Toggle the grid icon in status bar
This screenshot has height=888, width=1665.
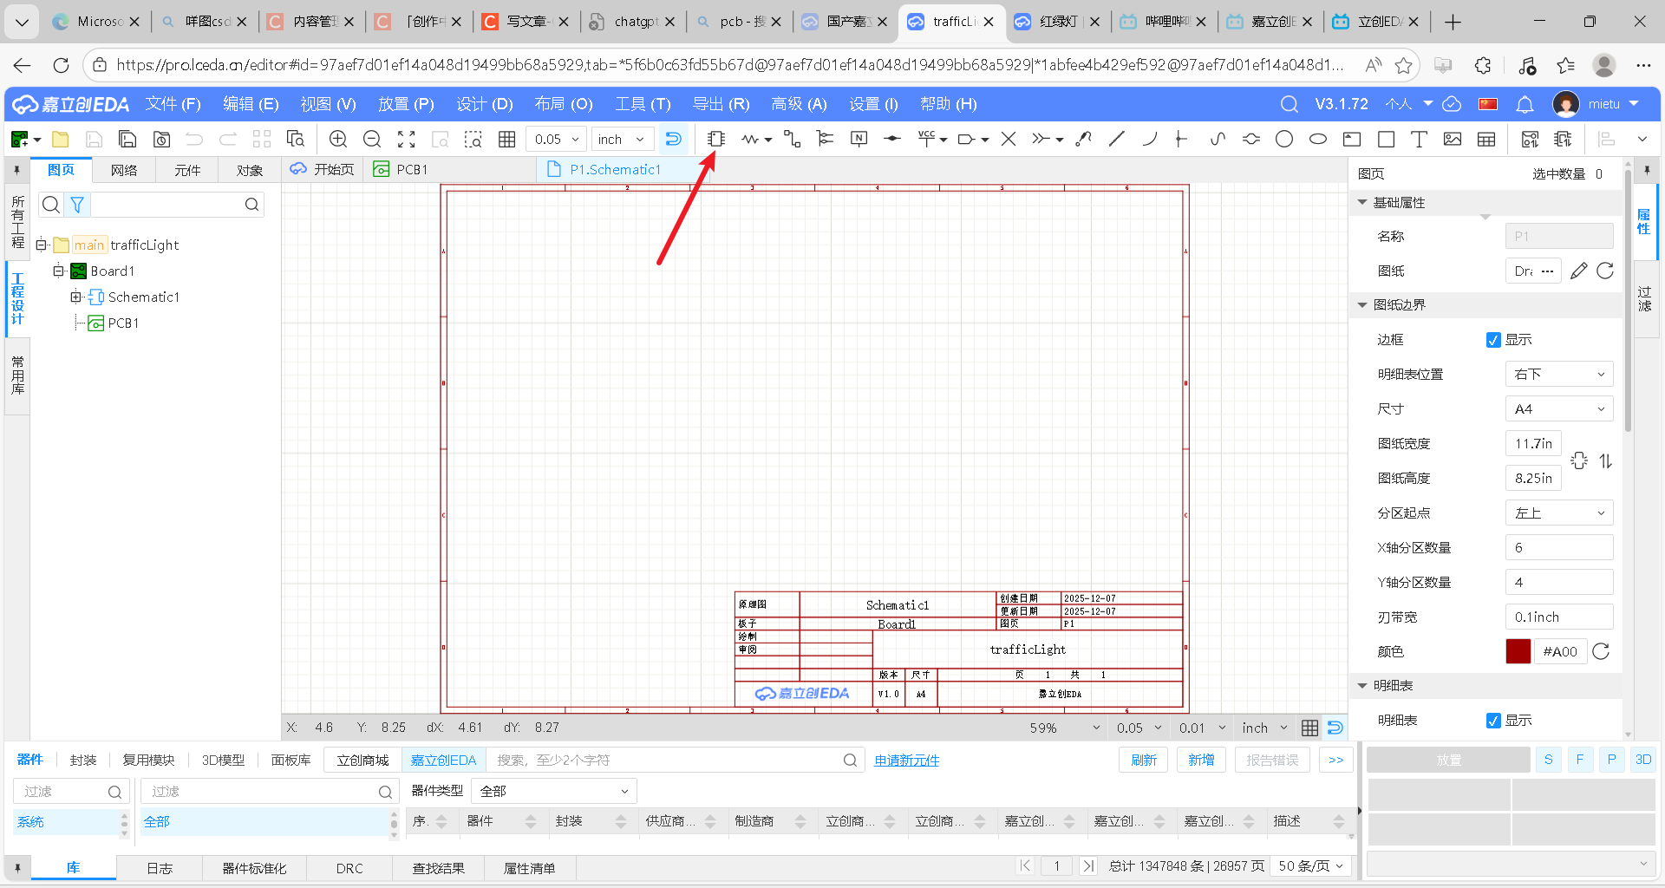pyautogui.click(x=1310, y=728)
